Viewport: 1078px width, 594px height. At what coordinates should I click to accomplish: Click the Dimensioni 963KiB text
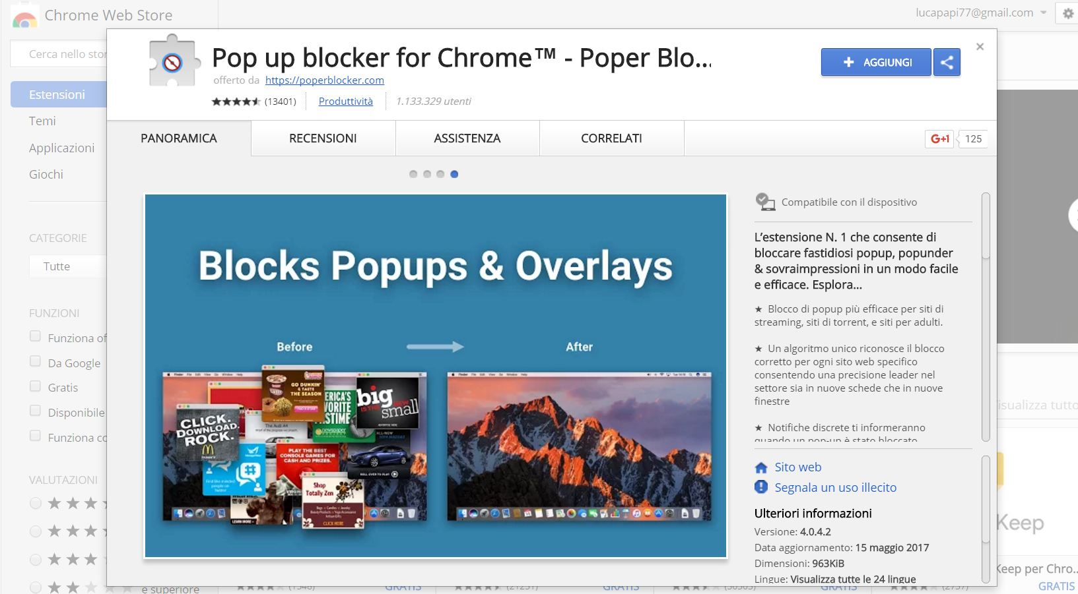799,563
